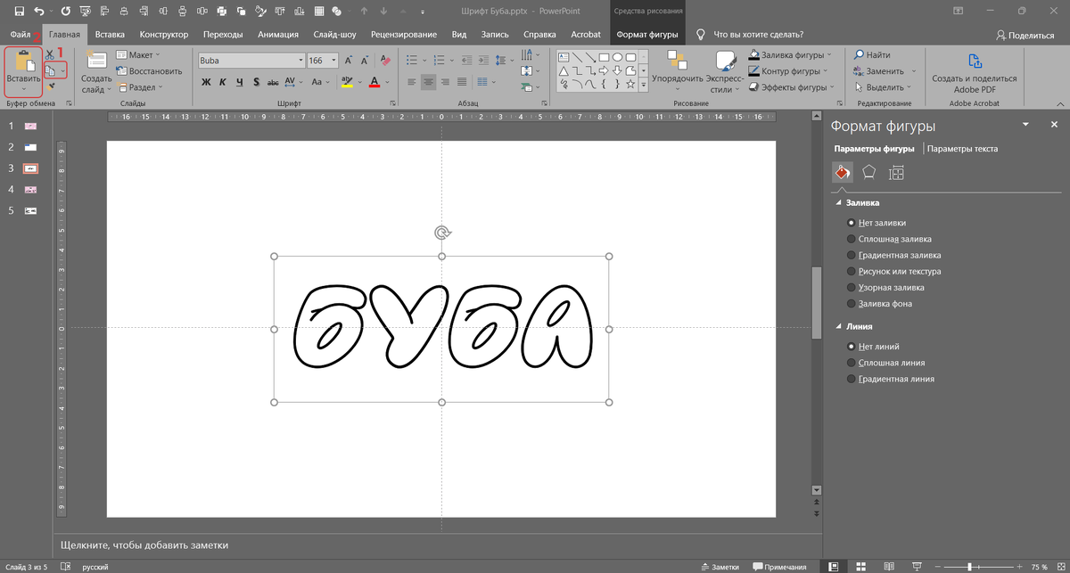Click the rotation handle above the text box
Screen dimensions: 1070x573
click(441, 233)
